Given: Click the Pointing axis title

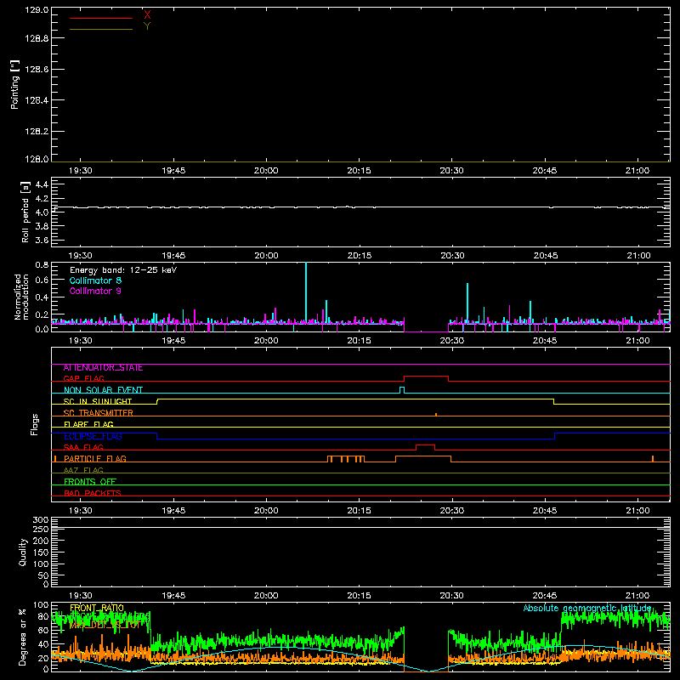Looking at the screenshot, I should (14, 84).
